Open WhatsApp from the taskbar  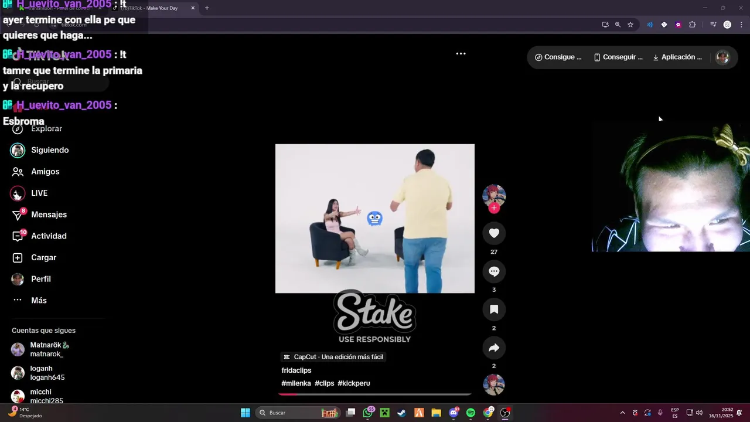[368, 413]
